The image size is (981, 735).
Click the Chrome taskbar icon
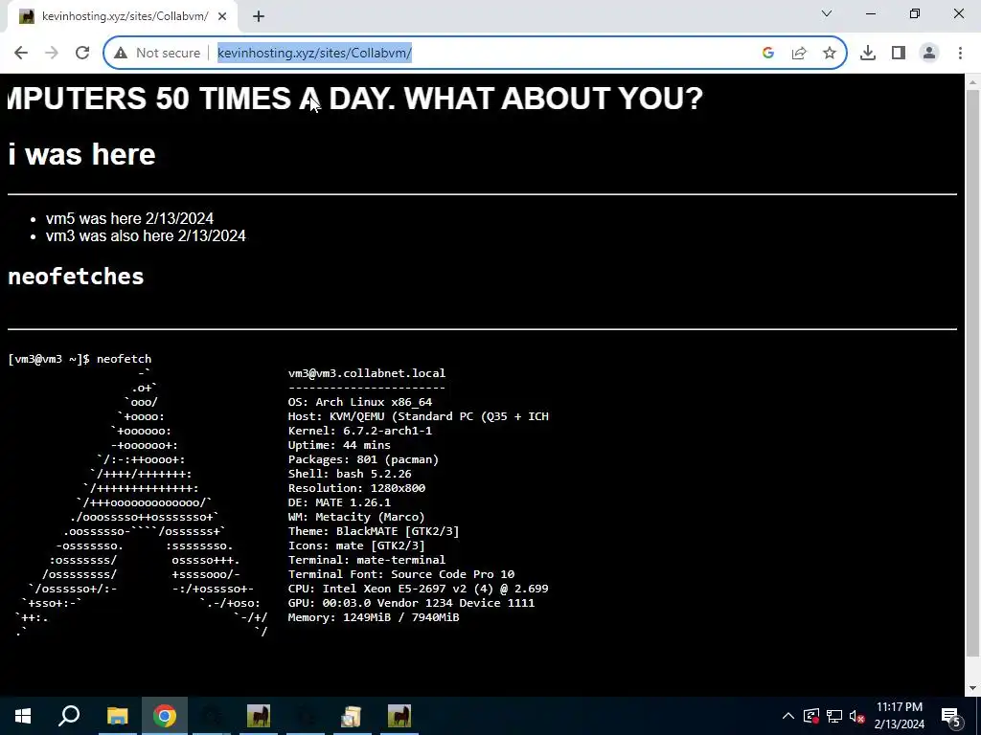point(164,716)
